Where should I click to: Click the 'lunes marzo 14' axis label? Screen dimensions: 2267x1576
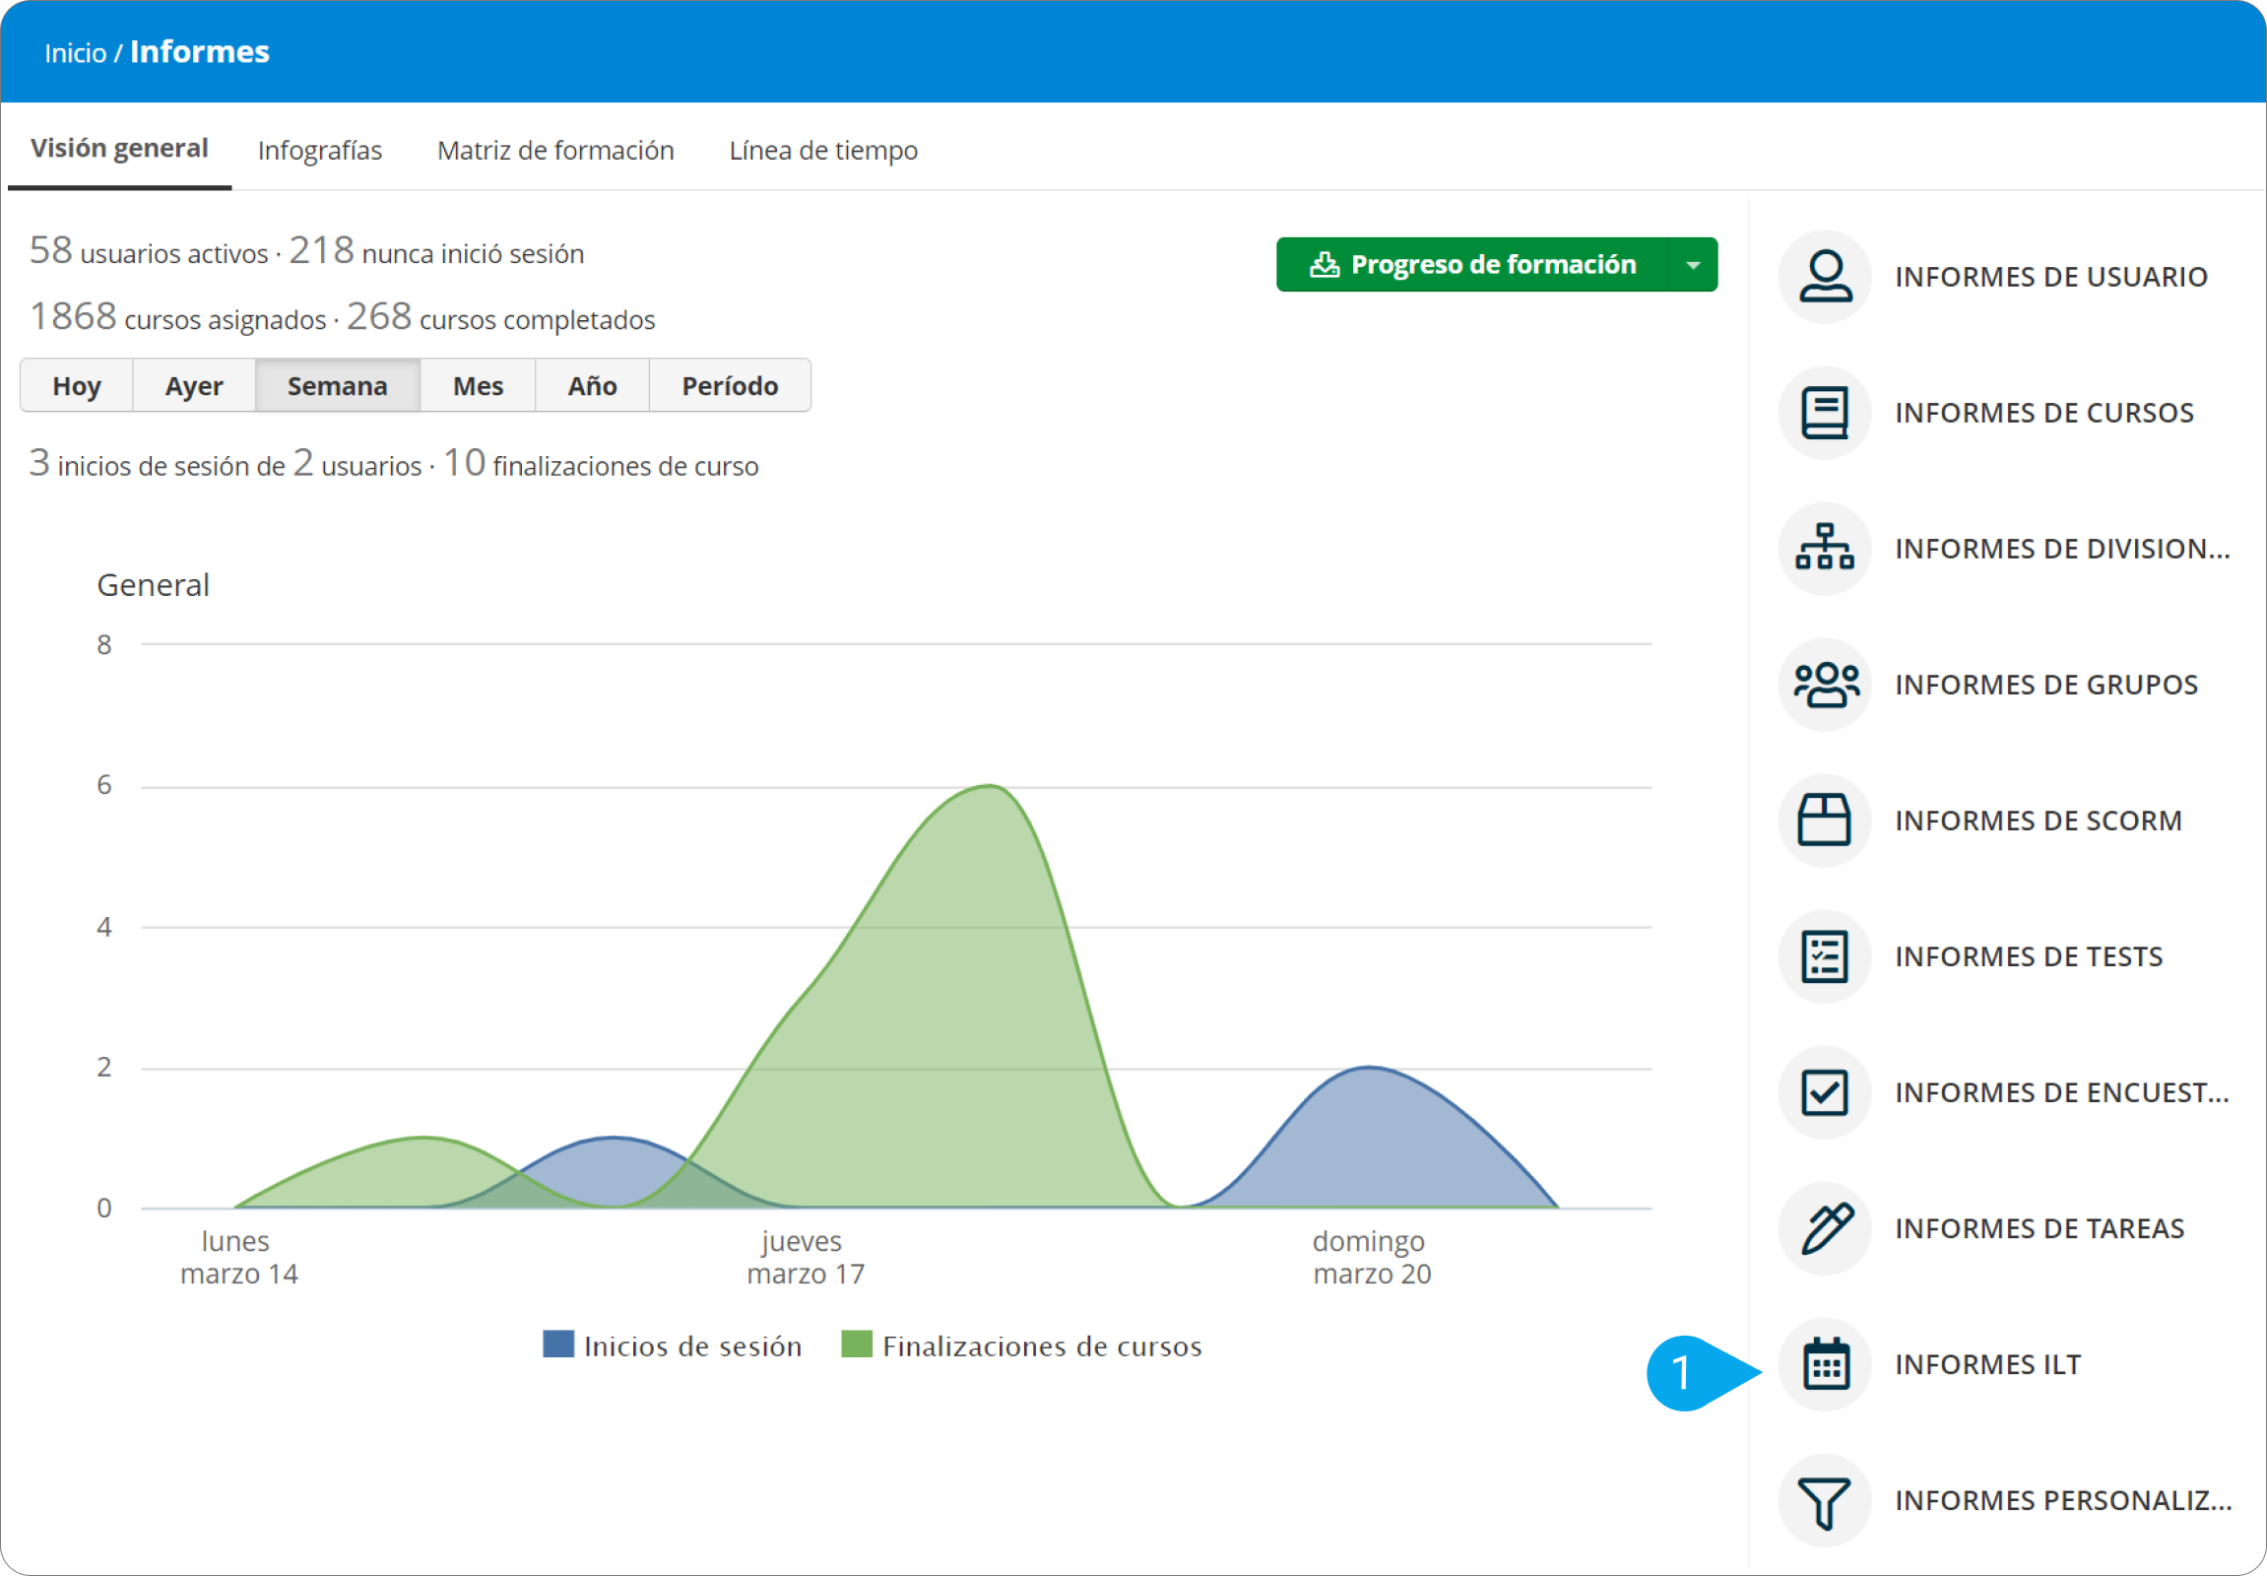[238, 1257]
